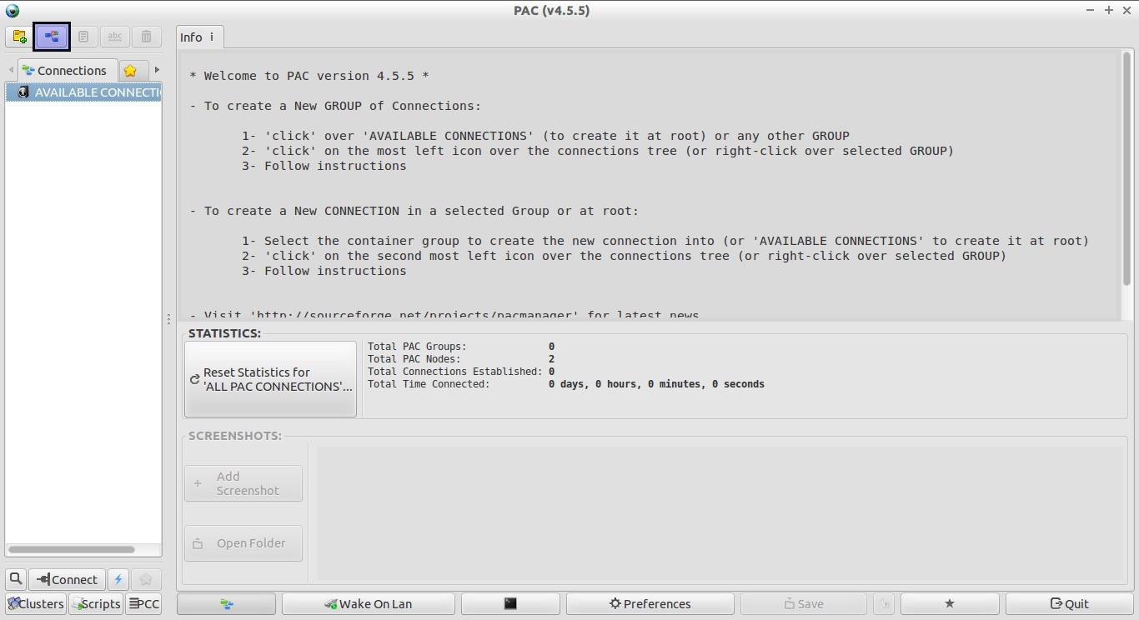
Task: Open Preferences
Action: coord(650,604)
